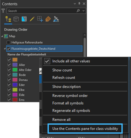Screen dimensions: 131x138
Task: Click the Alte Oder green symbol swatch
Action: tap(15, 70)
